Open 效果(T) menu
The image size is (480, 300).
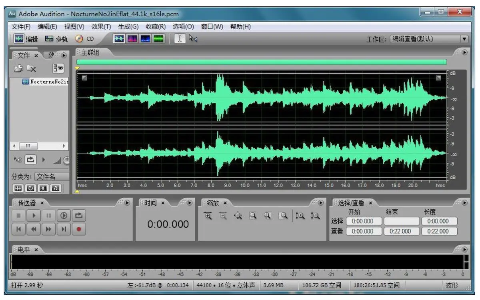[x=101, y=26]
